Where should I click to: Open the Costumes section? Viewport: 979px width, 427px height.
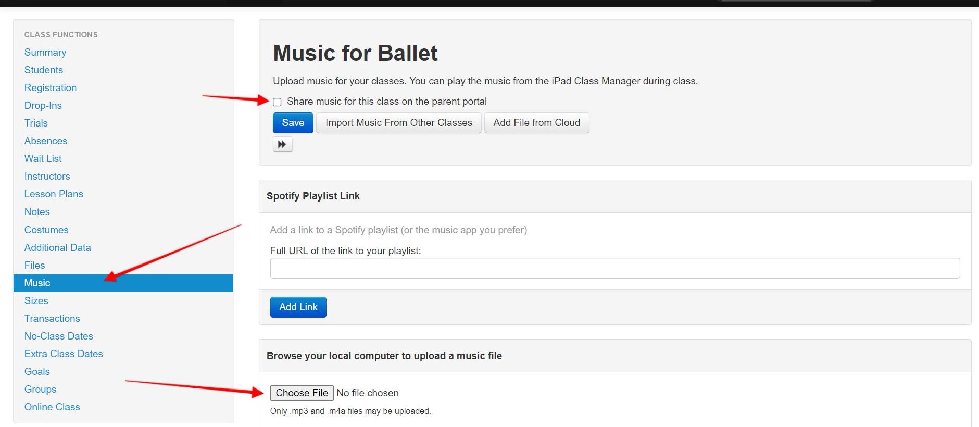[46, 230]
